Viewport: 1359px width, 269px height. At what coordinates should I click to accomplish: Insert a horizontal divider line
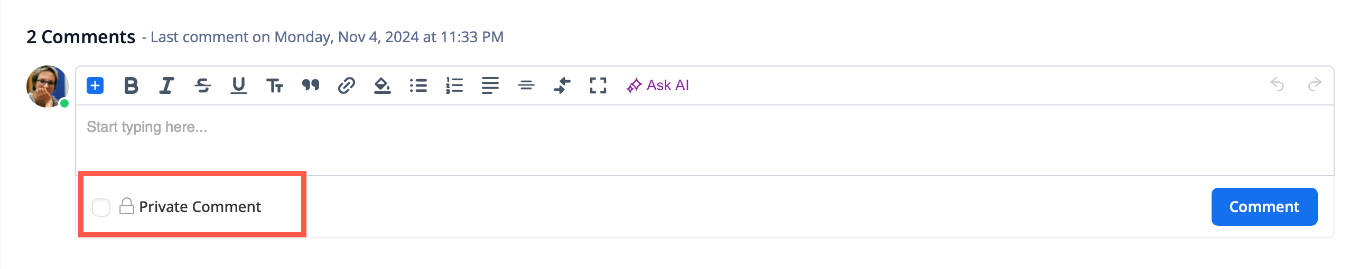pos(526,85)
